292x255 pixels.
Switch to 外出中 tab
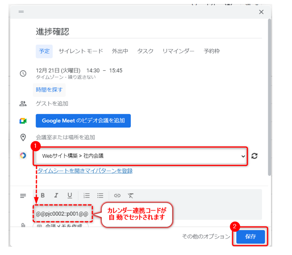120,51
